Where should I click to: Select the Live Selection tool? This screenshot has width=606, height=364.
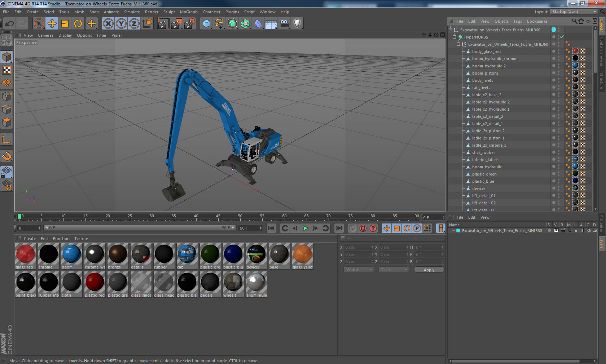(x=39, y=24)
